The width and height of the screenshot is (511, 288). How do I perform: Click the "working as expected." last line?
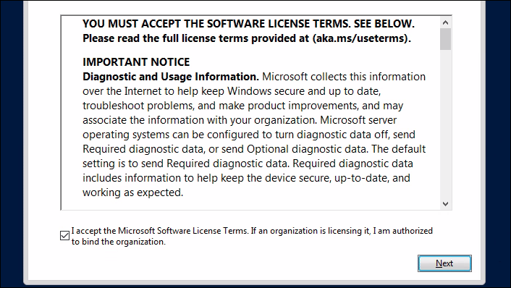click(133, 192)
